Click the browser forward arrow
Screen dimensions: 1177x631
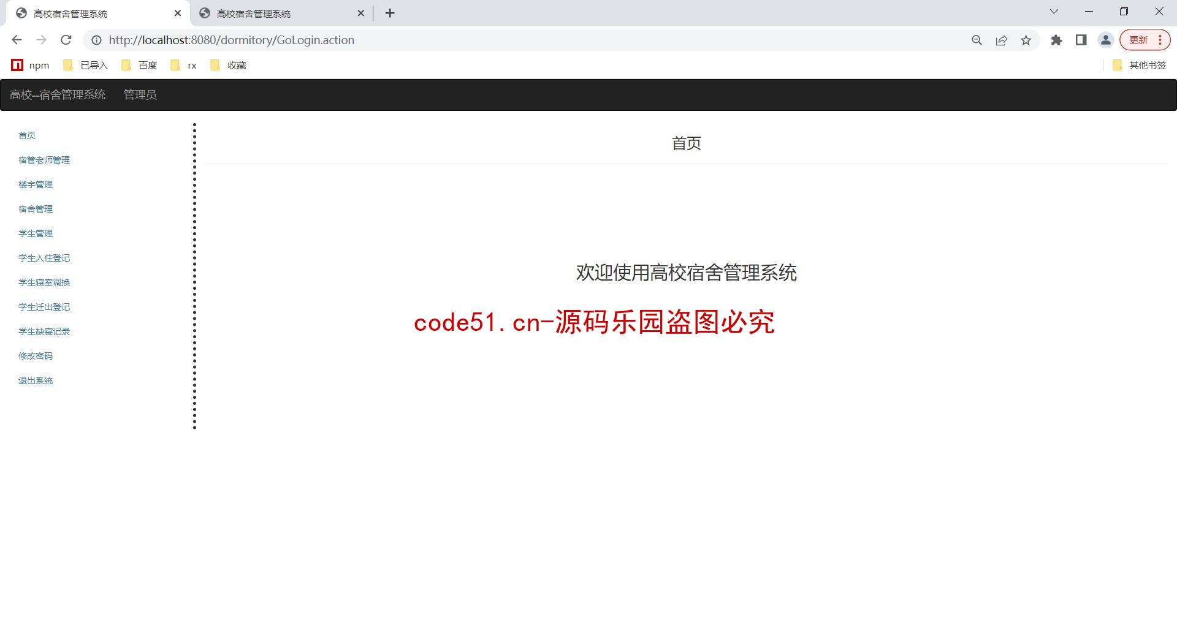[41, 40]
